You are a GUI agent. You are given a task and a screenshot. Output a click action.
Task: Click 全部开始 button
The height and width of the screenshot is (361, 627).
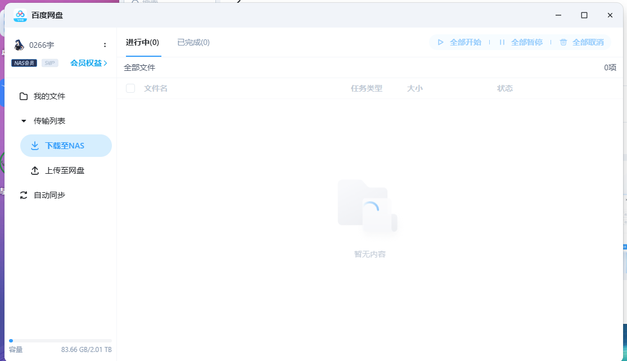point(459,42)
